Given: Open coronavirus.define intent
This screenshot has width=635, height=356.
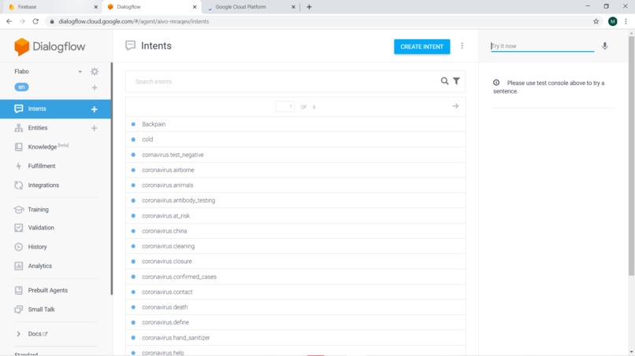Looking at the screenshot, I should pos(295,322).
